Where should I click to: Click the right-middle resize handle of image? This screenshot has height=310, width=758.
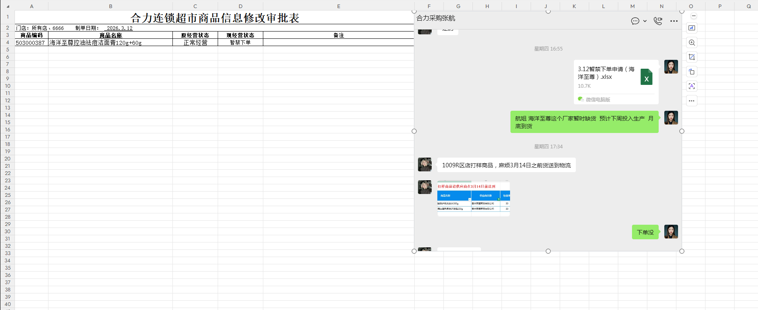682,131
